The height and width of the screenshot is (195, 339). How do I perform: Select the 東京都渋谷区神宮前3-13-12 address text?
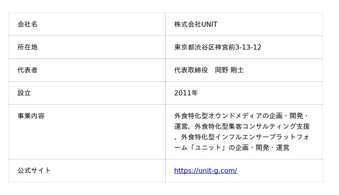pos(218,47)
